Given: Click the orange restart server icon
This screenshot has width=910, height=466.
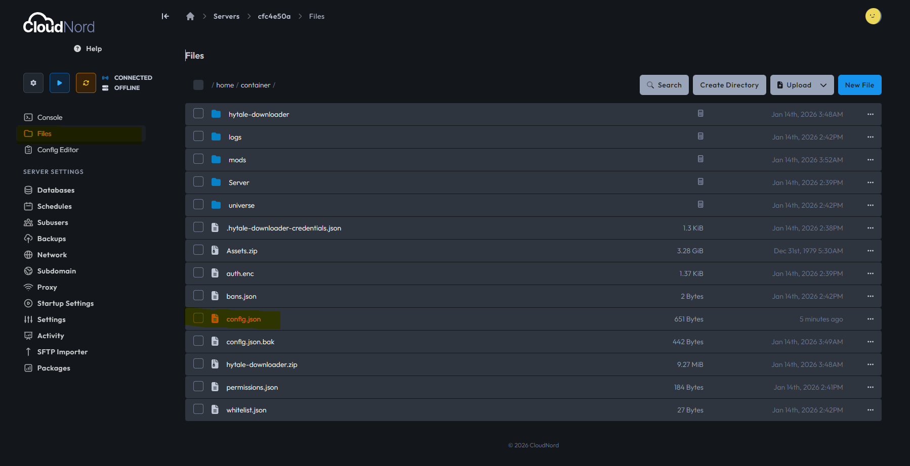Looking at the screenshot, I should pyautogui.click(x=86, y=83).
